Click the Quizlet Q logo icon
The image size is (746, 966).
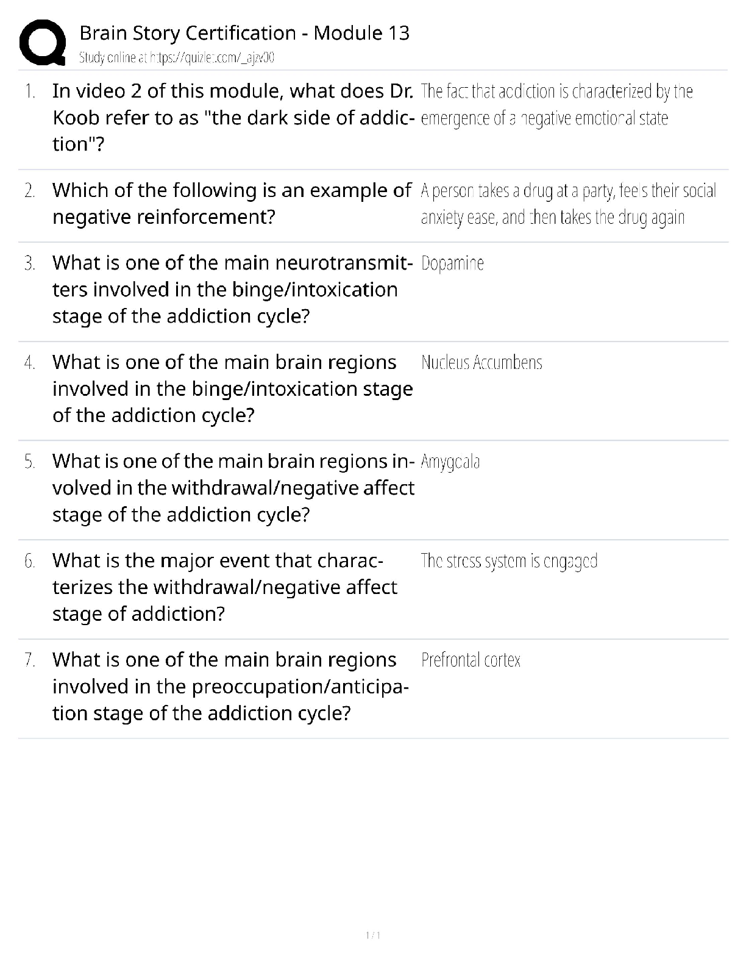[43, 42]
